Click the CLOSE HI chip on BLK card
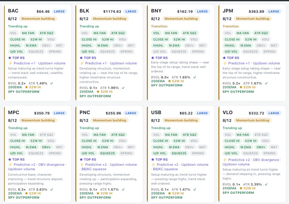 89,39
